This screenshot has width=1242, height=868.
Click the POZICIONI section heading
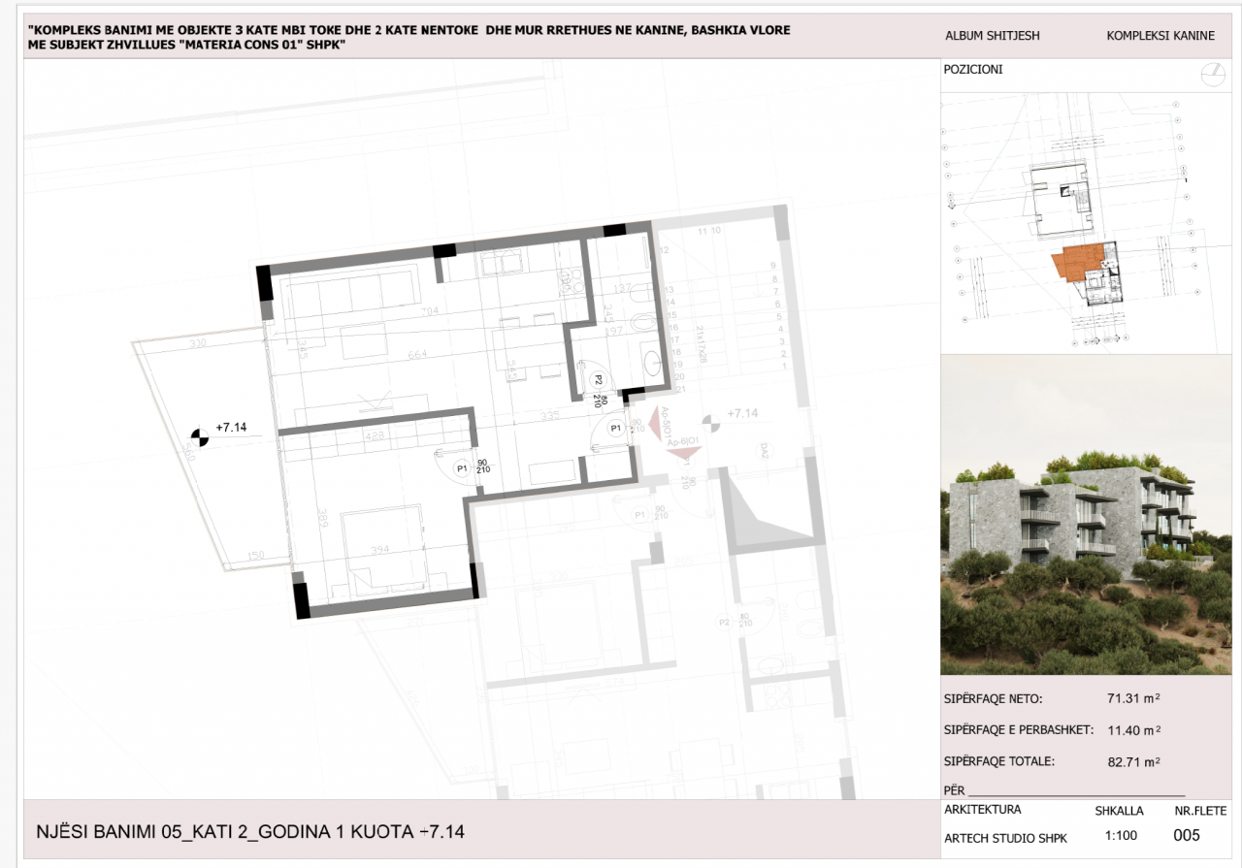(x=972, y=70)
